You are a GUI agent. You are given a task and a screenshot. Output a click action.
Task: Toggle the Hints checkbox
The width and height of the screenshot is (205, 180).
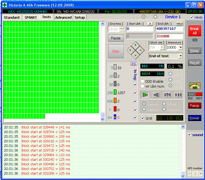192,17
